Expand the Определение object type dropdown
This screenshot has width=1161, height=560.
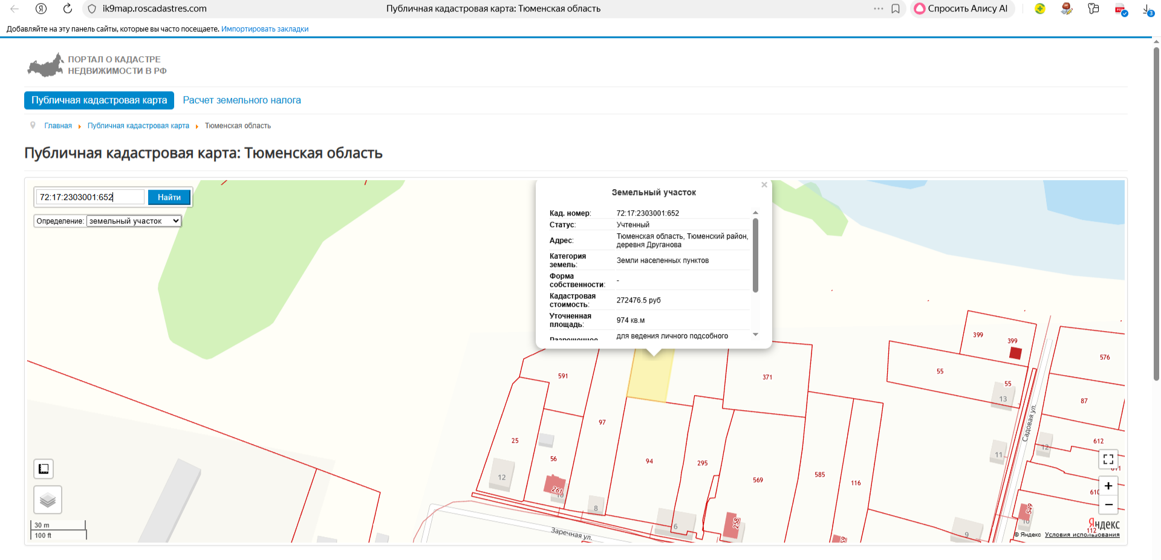(x=134, y=221)
